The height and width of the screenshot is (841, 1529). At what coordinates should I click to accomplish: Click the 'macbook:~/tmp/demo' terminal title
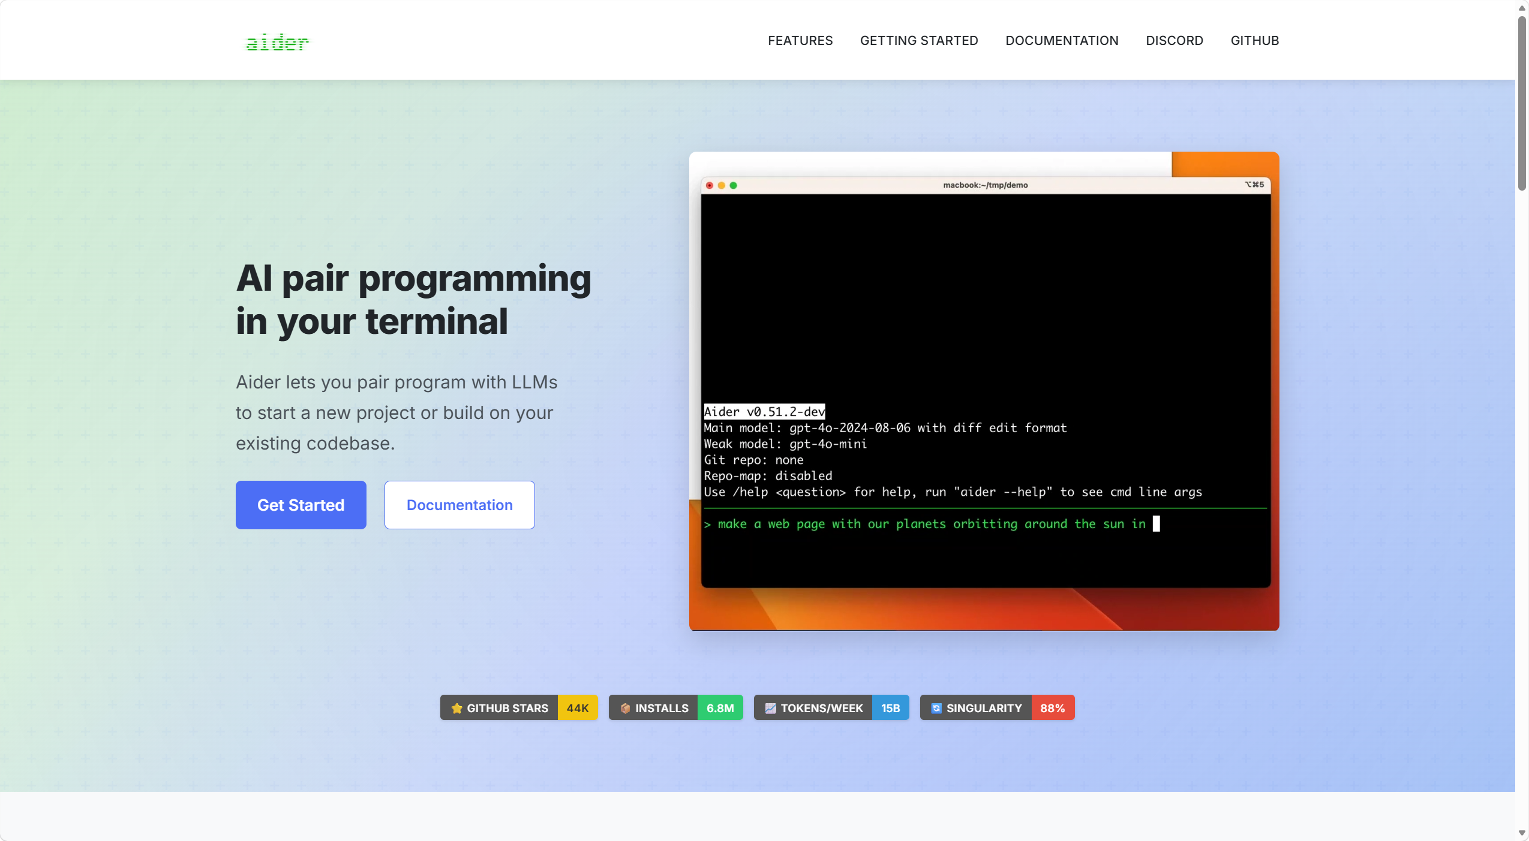pos(986,185)
